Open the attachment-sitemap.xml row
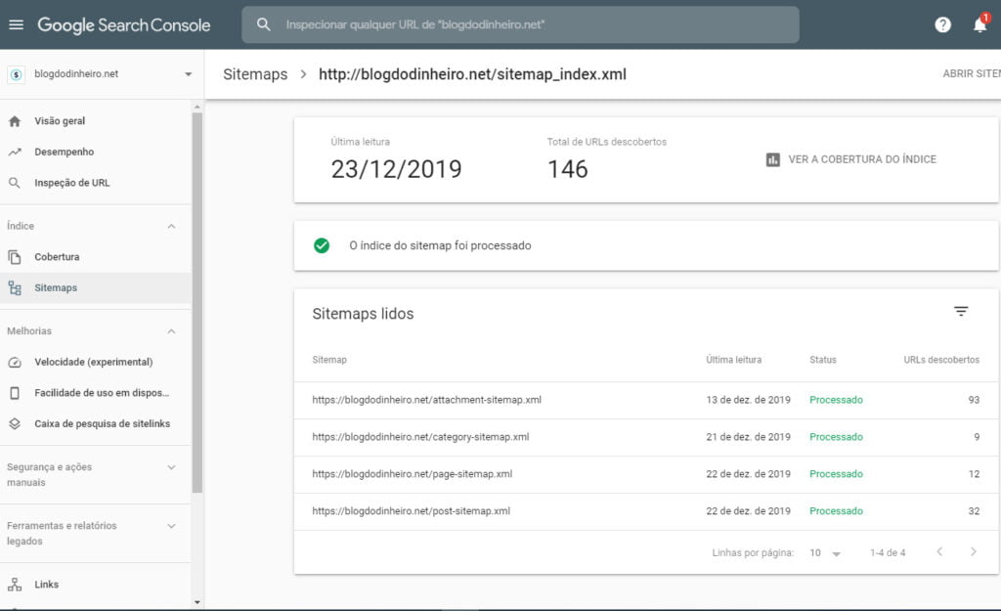 point(645,400)
